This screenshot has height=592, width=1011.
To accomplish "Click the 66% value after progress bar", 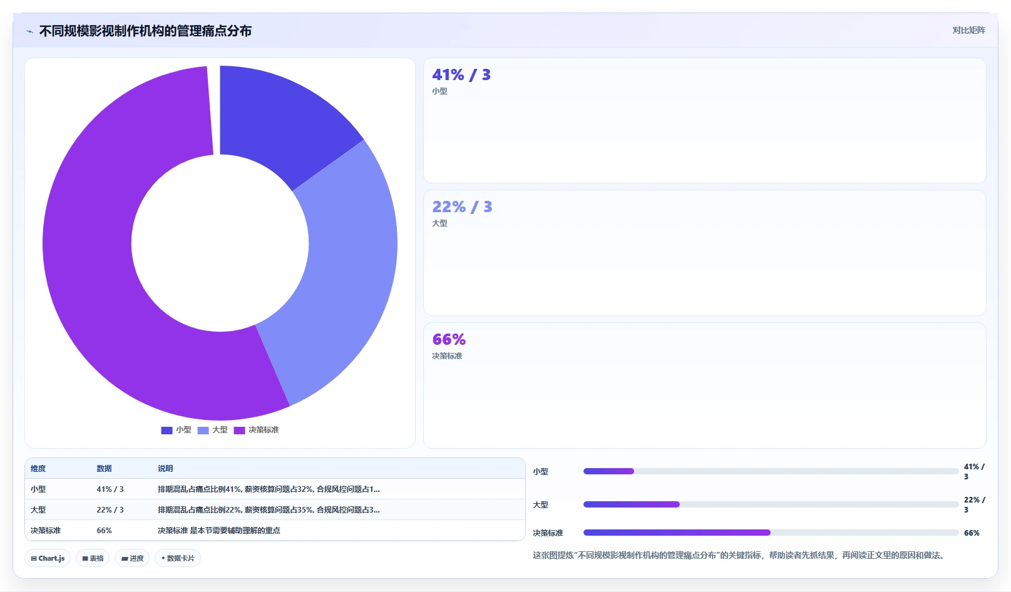I will [x=972, y=533].
